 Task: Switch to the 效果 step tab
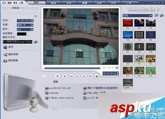(x=69, y=3)
